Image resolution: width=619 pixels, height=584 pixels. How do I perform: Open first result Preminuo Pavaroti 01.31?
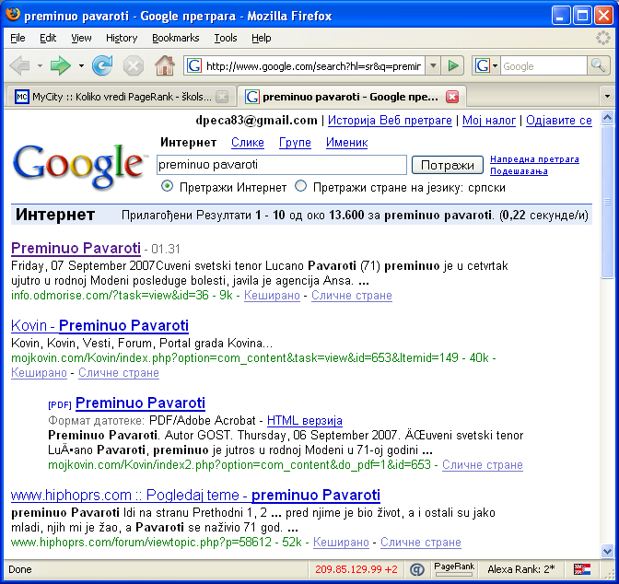(76, 248)
